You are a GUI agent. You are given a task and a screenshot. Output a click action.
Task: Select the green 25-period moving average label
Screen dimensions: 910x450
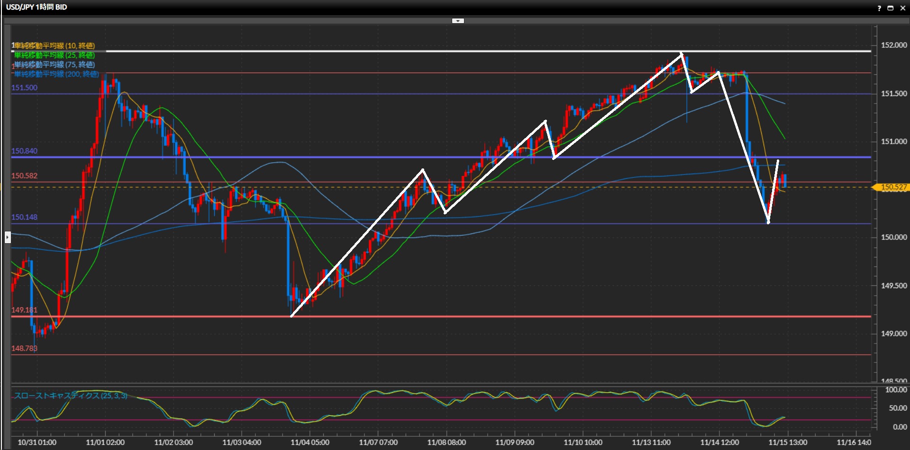(x=55, y=55)
